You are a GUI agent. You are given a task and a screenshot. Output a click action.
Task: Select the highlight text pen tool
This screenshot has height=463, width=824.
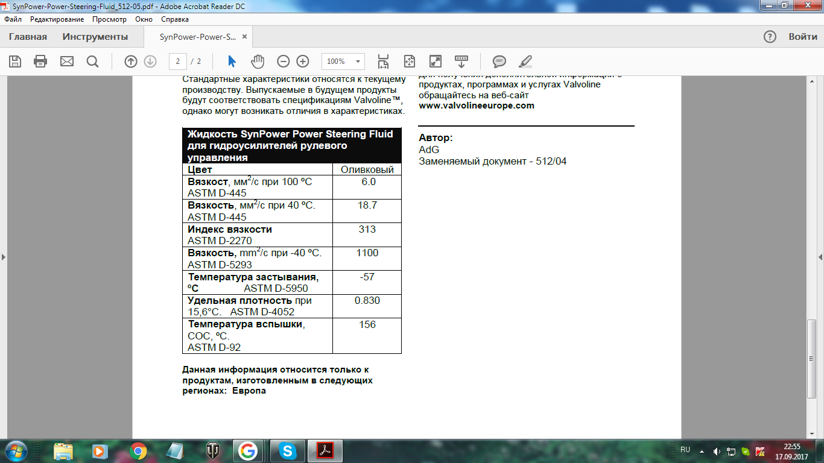pos(525,61)
